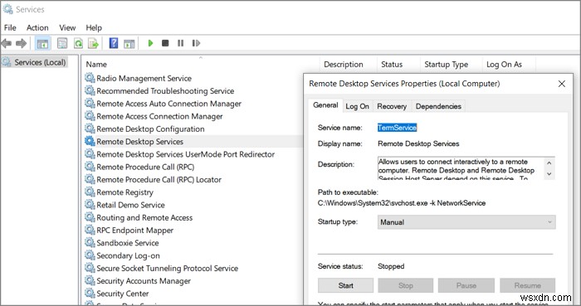Screen dimensions: 581x306
Task: Click gear icon of Secondary Log-on
Action: [x=90, y=255]
